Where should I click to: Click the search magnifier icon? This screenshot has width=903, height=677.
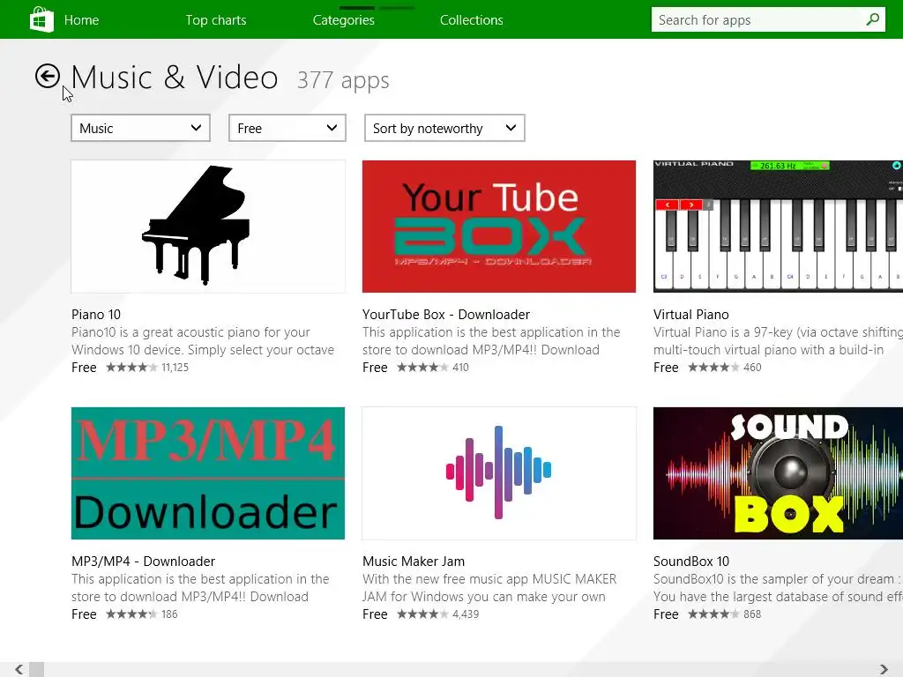pos(872,19)
